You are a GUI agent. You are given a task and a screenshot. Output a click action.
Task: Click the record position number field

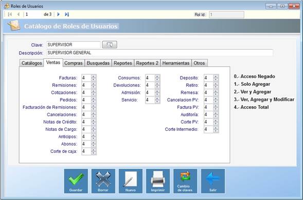tap(33, 14)
